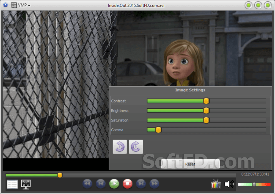
Task: Adjust the Saturation slider handle
Action: point(206,120)
